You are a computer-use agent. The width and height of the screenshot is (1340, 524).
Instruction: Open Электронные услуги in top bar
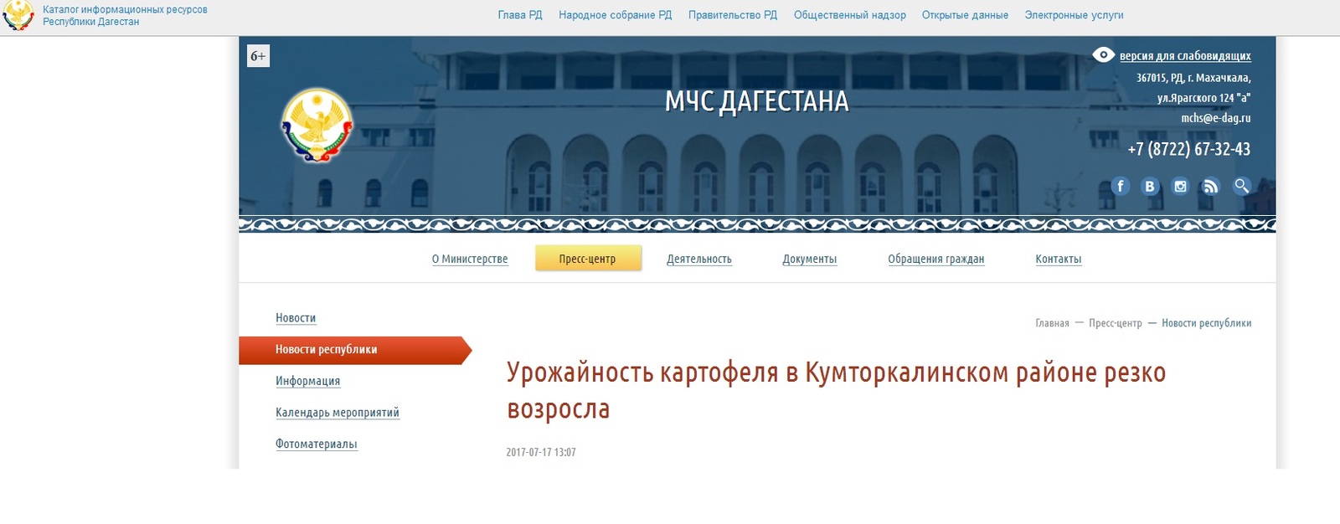tap(1074, 15)
